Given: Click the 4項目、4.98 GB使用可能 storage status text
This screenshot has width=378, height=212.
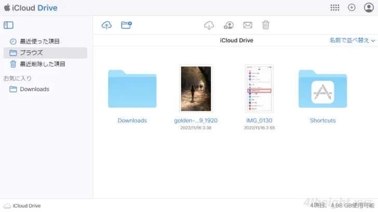Looking at the screenshot, I should 342,205.
